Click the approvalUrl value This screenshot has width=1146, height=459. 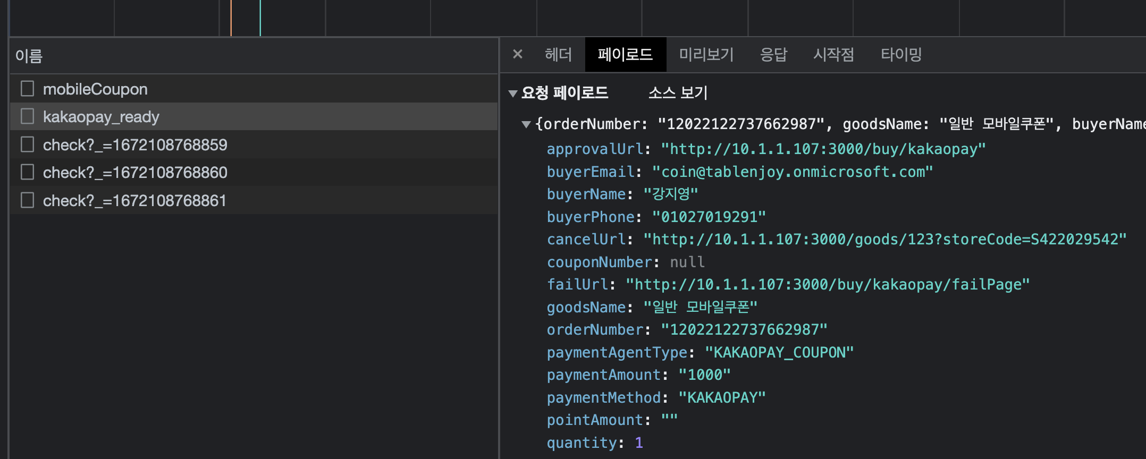pos(823,149)
